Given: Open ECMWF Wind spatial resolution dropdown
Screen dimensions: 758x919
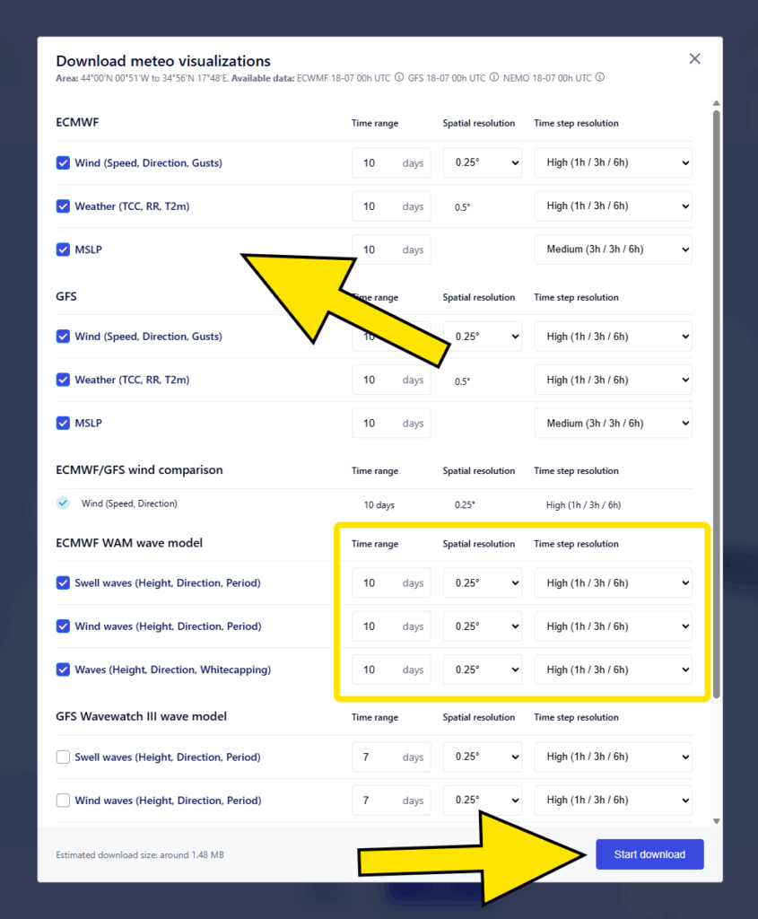Looking at the screenshot, I should [483, 163].
